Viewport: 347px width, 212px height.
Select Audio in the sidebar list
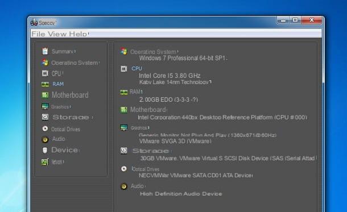pyautogui.click(x=59, y=139)
